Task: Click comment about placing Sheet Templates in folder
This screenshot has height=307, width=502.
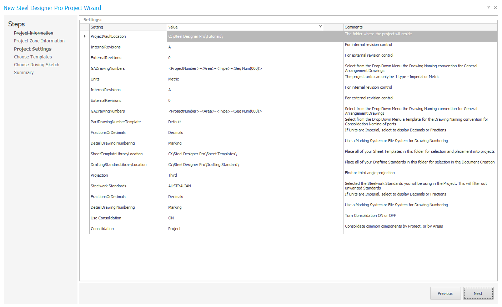Action: pyautogui.click(x=420, y=151)
